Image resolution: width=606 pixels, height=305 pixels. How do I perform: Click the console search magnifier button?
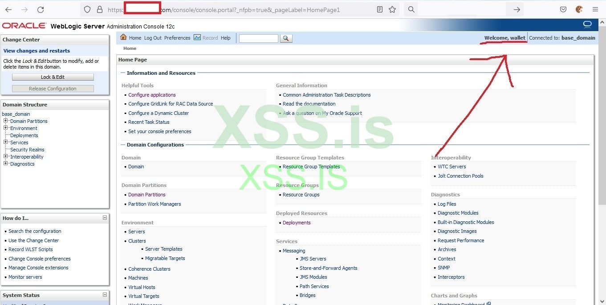(286, 38)
